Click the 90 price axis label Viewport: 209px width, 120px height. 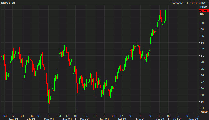point(202,23)
